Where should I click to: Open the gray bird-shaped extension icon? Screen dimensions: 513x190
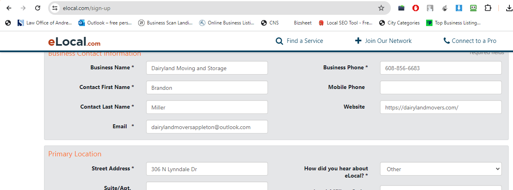pos(445,8)
